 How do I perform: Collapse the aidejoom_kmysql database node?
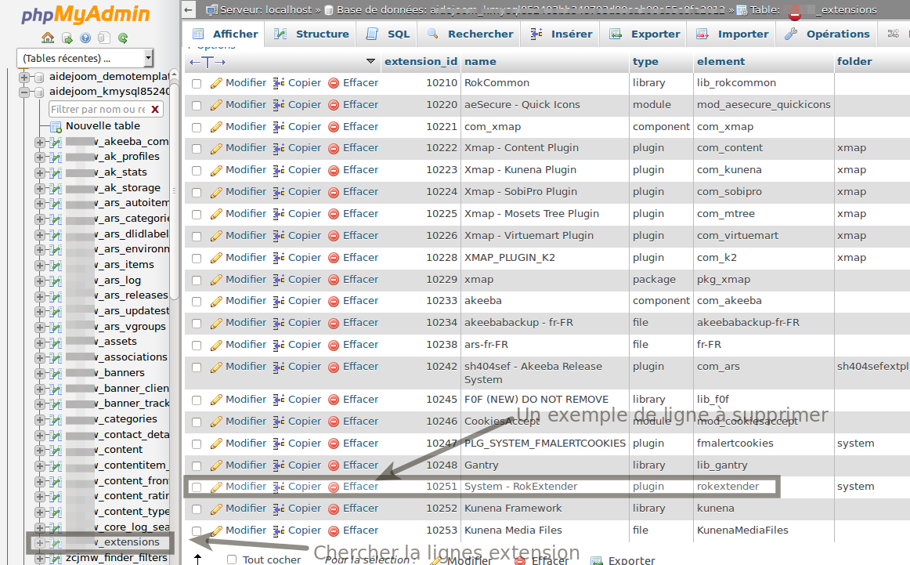(24, 92)
